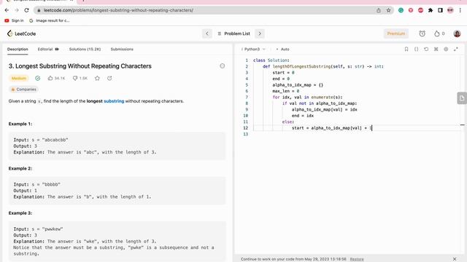Add problem to favorites star
Viewport: 467px width, 262px height.
tap(97, 78)
